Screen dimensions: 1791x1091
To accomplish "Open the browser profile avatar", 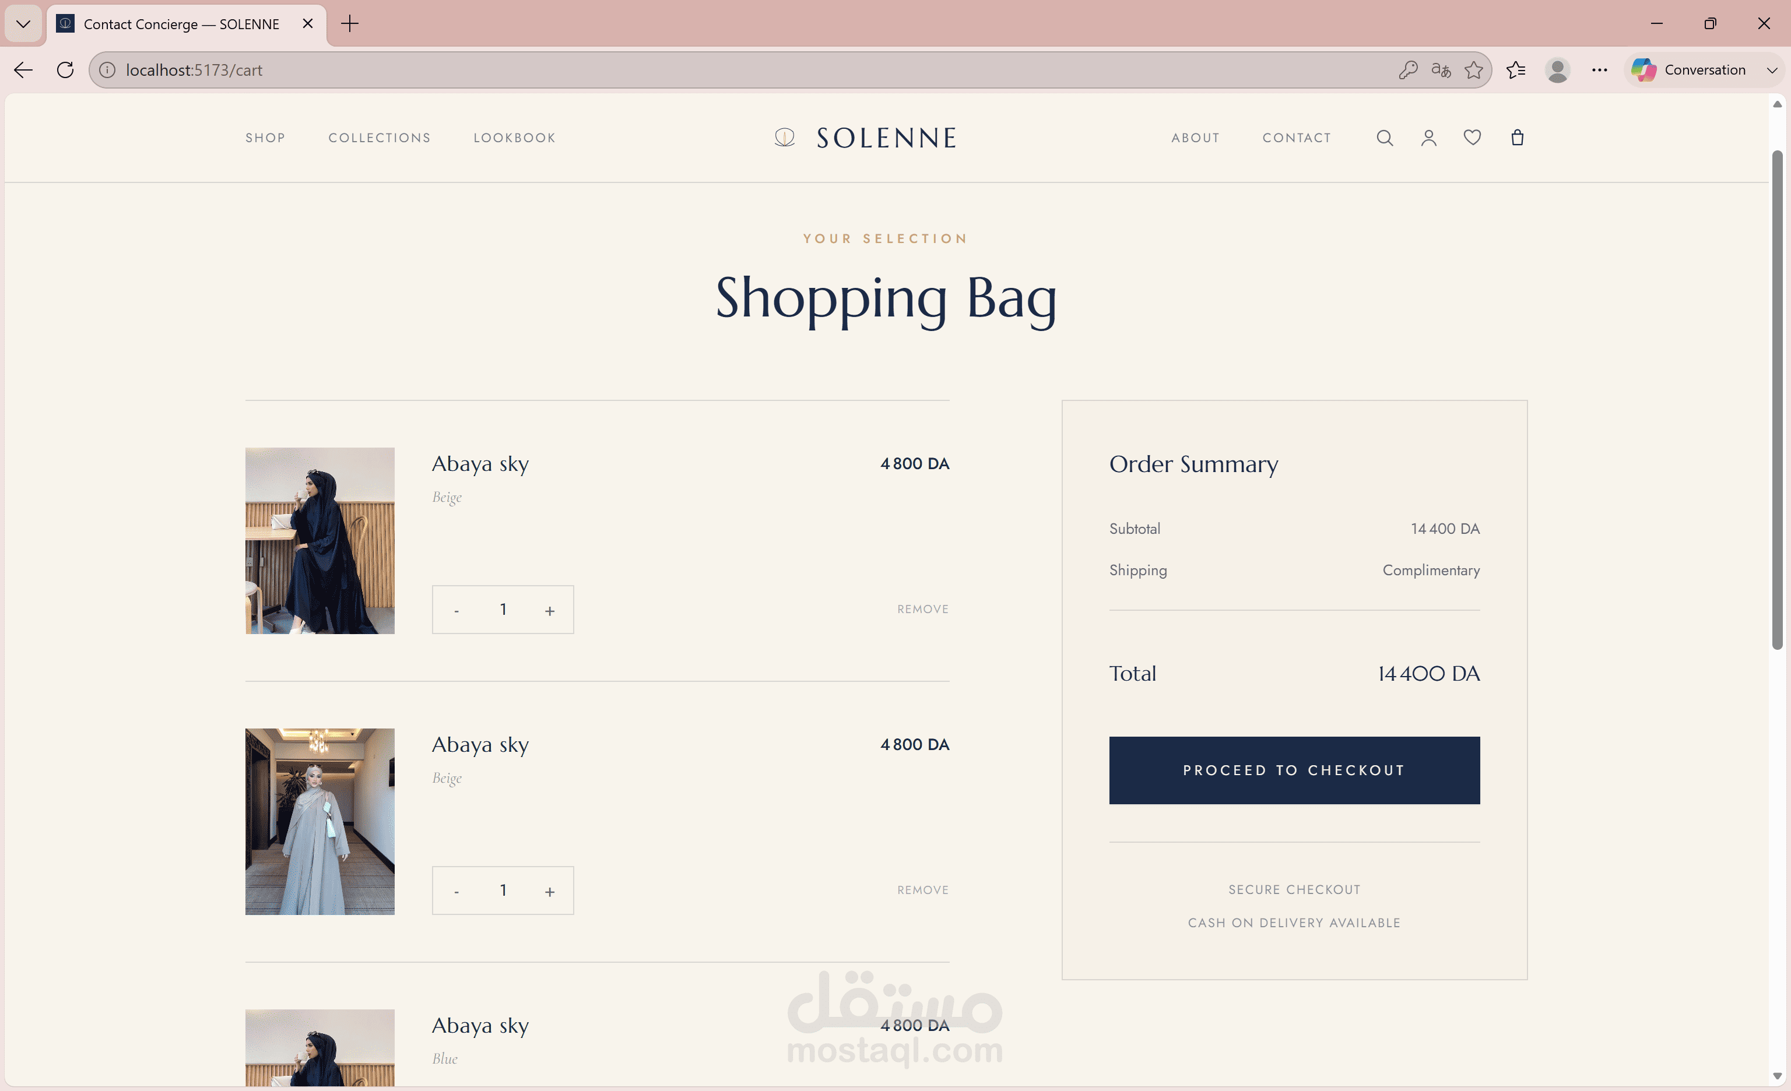I will (1557, 70).
